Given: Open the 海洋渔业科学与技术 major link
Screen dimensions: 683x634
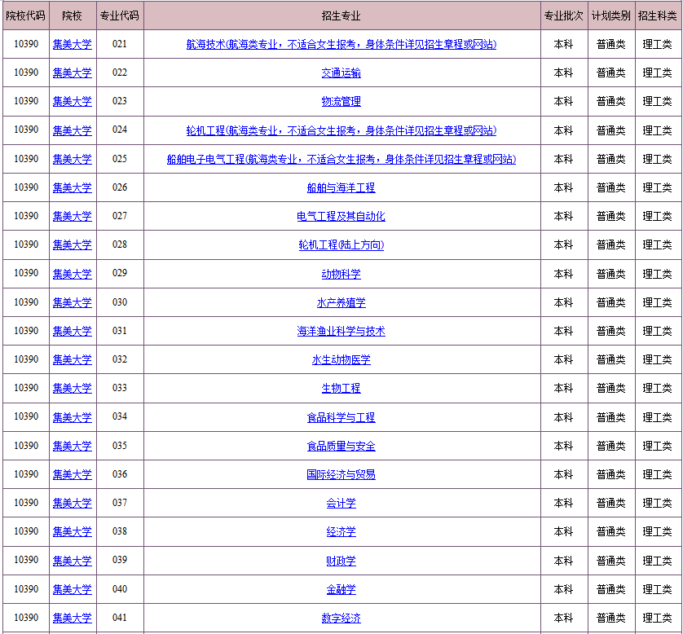Looking at the screenshot, I should tap(341, 331).
